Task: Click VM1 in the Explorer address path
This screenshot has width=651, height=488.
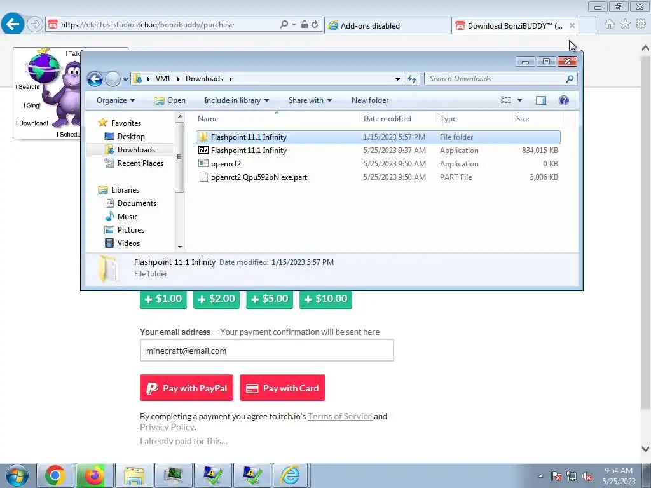Action: pos(163,79)
